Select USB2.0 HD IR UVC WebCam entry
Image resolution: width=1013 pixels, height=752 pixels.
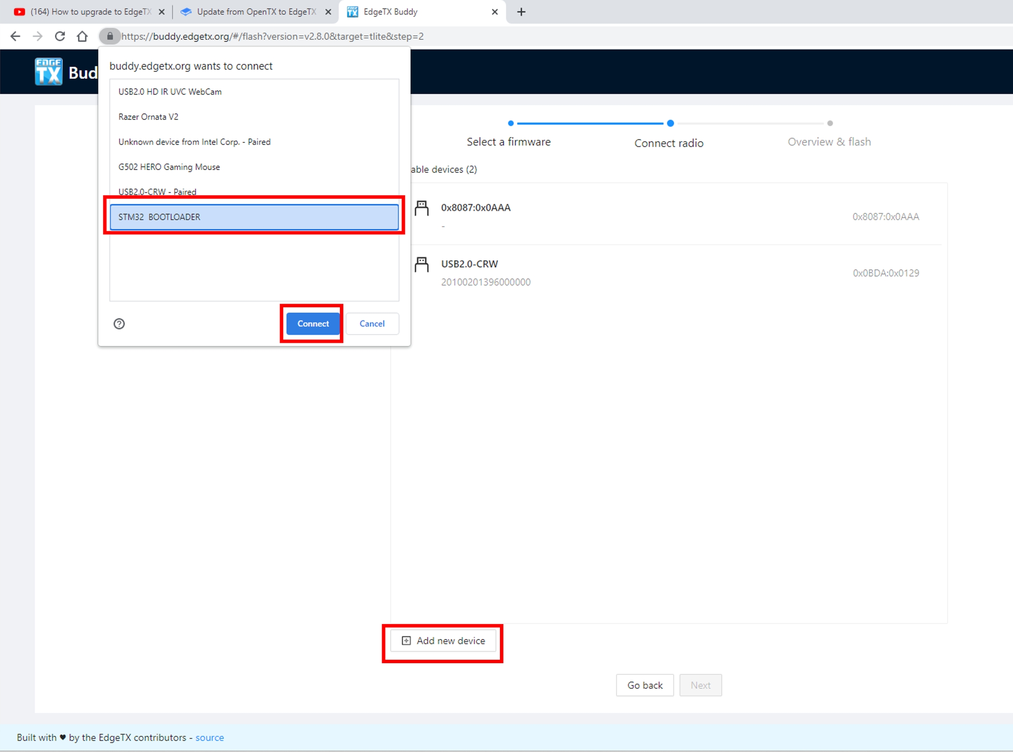[x=170, y=92]
